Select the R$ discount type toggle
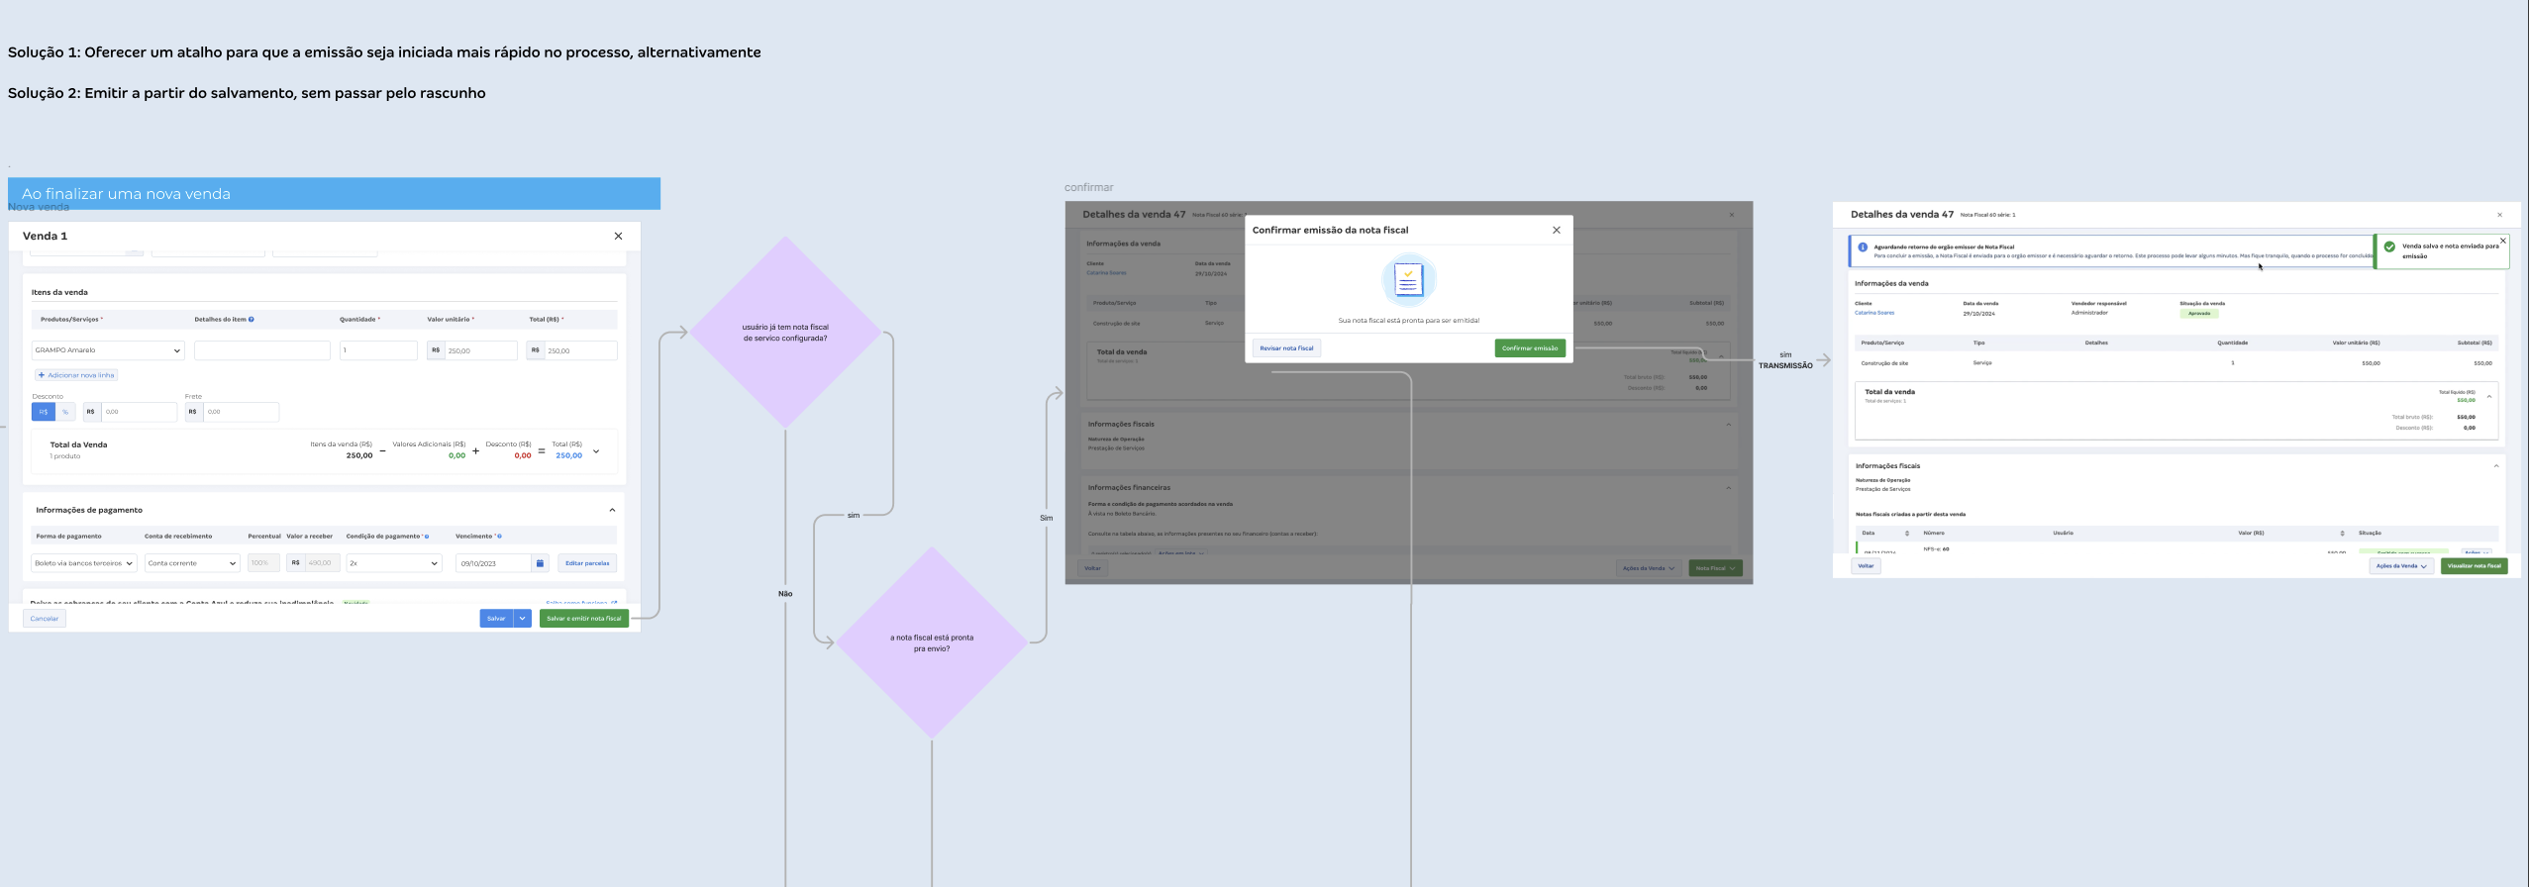The height and width of the screenshot is (887, 2529). 44,412
